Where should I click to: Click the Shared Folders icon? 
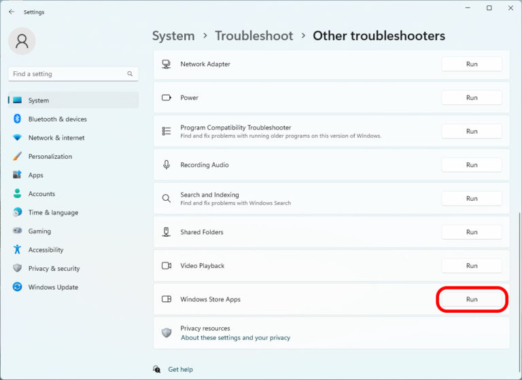pos(166,232)
